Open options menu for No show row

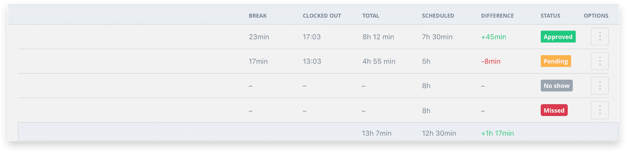tap(600, 86)
